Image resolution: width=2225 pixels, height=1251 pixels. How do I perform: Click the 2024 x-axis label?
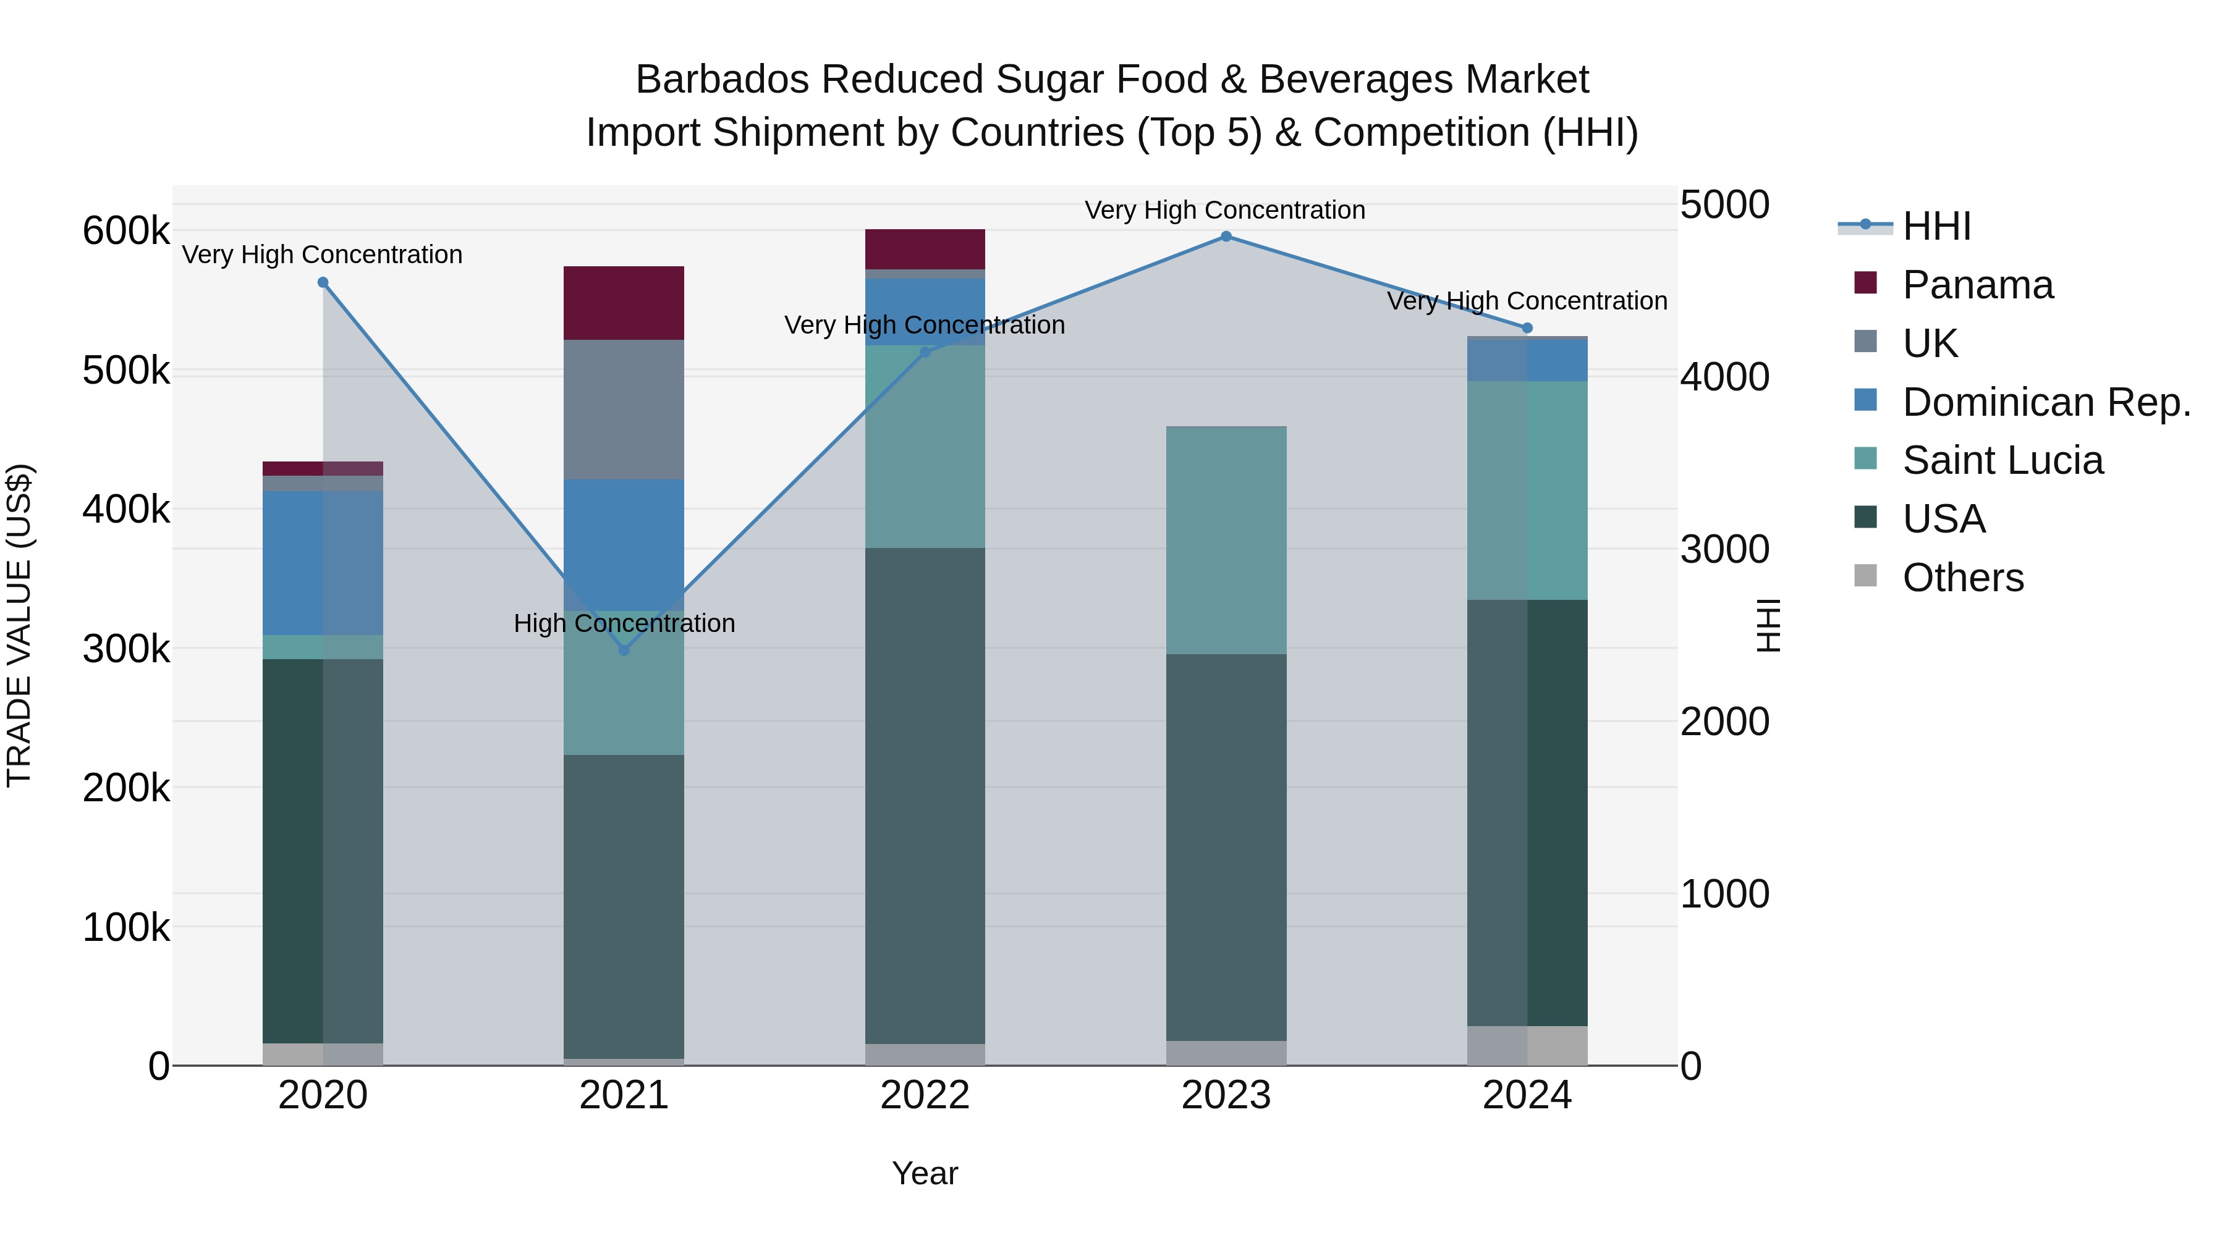[1527, 1095]
